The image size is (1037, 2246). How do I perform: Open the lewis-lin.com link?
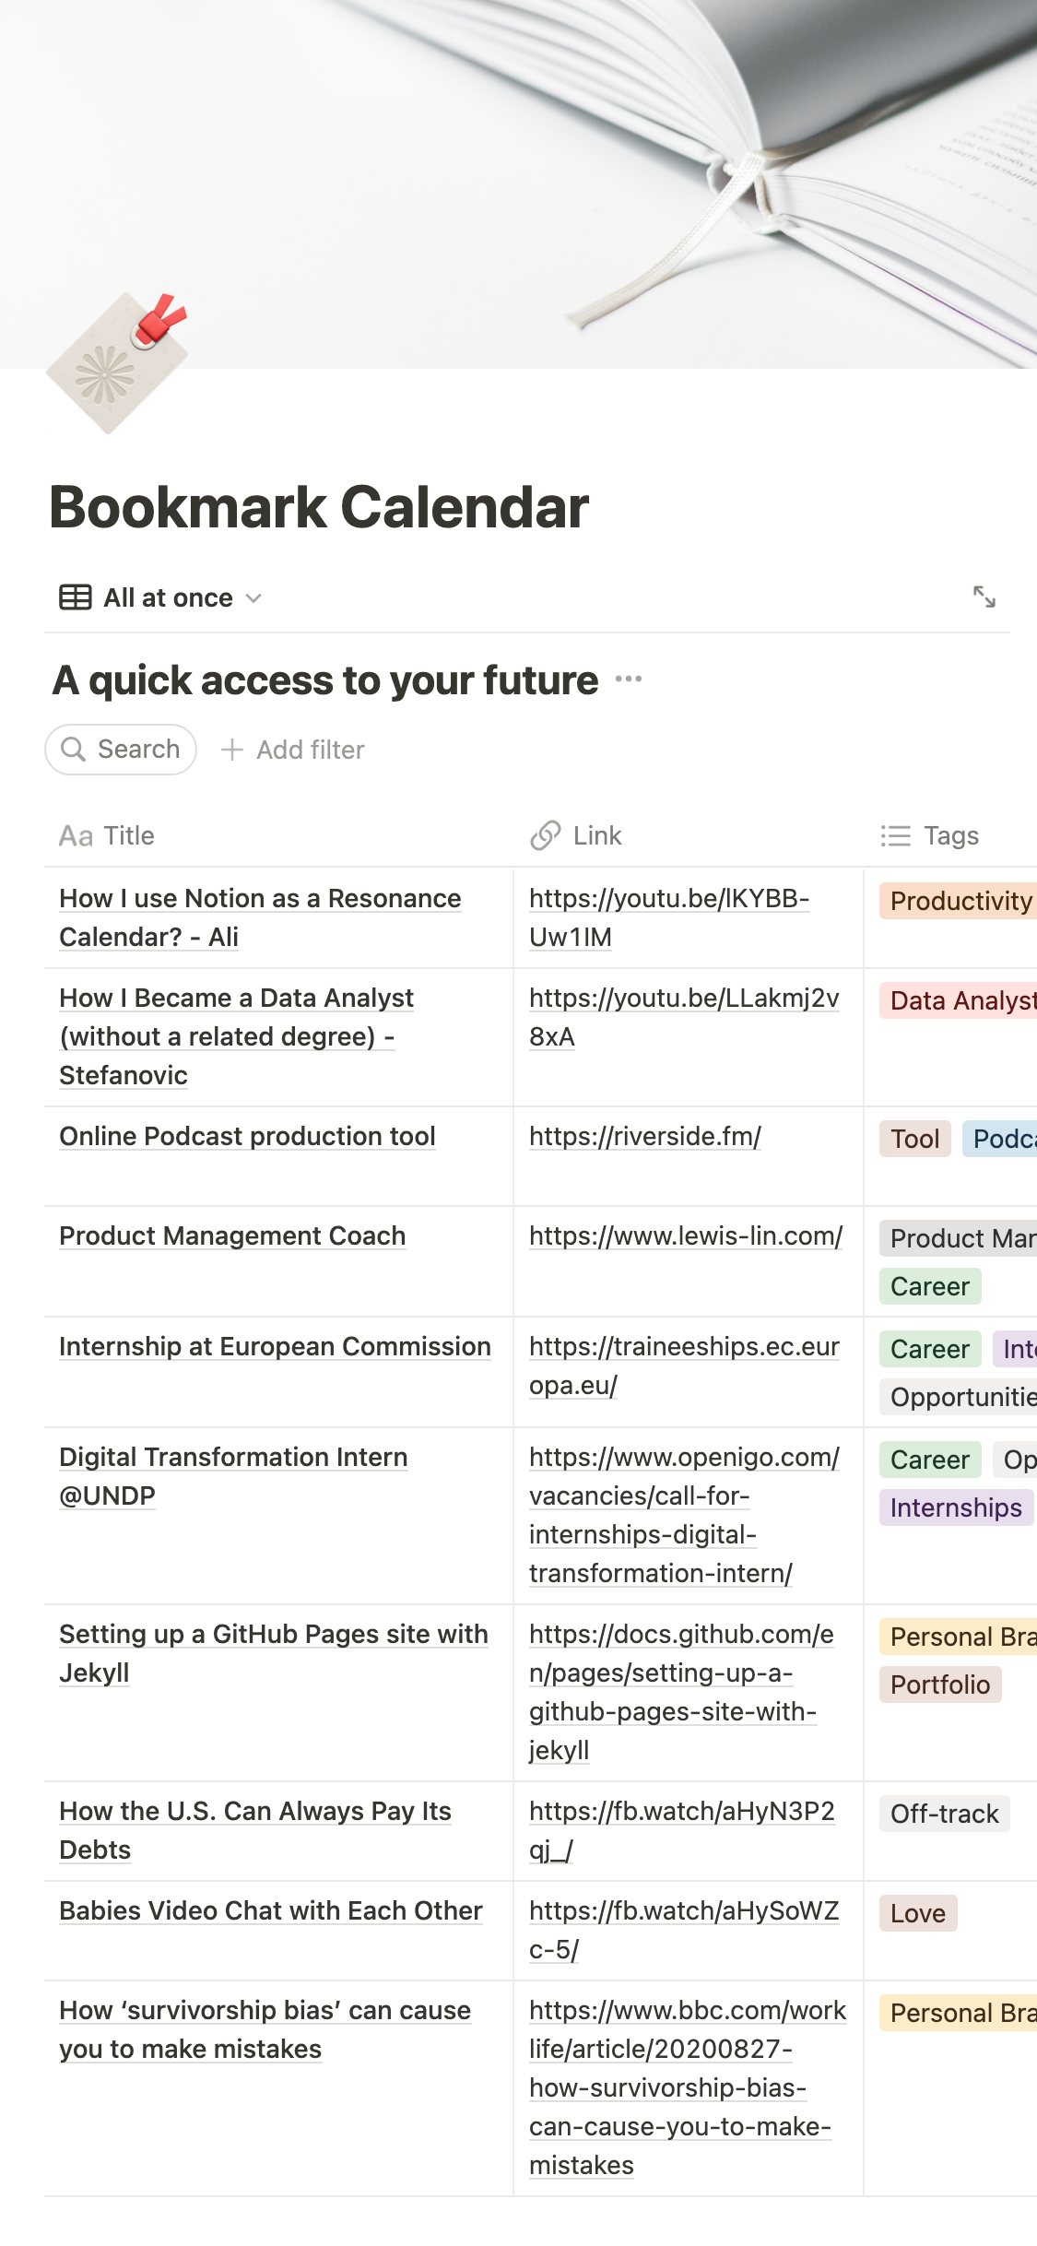point(685,1236)
